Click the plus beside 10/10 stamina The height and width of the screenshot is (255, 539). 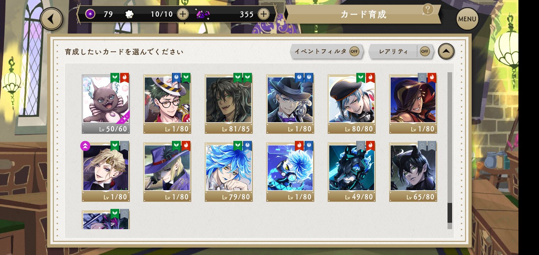[x=183, y=14]
